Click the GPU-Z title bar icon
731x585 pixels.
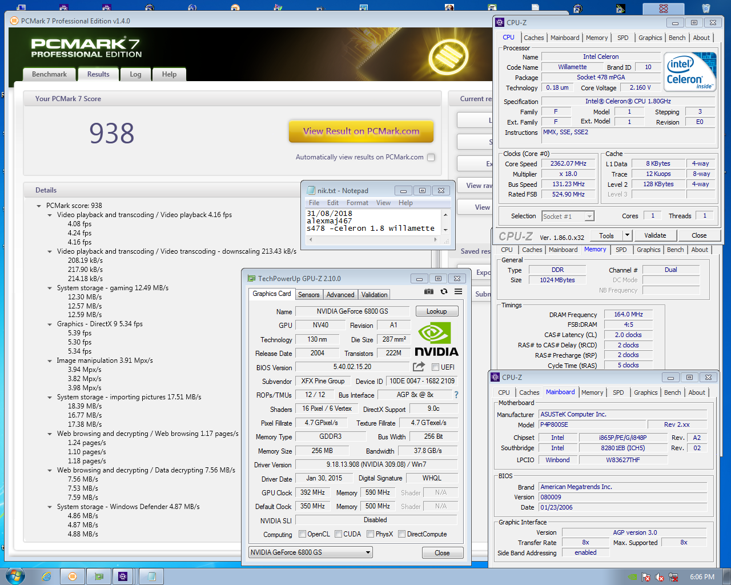(x=251, y=278)
